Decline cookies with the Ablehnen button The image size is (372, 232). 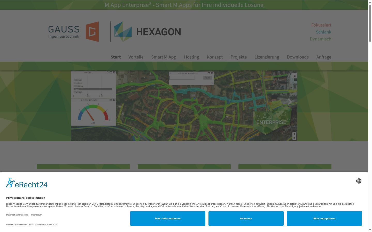(246, 219)
